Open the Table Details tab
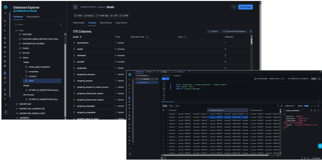The image size is (322, 161). 79,23
